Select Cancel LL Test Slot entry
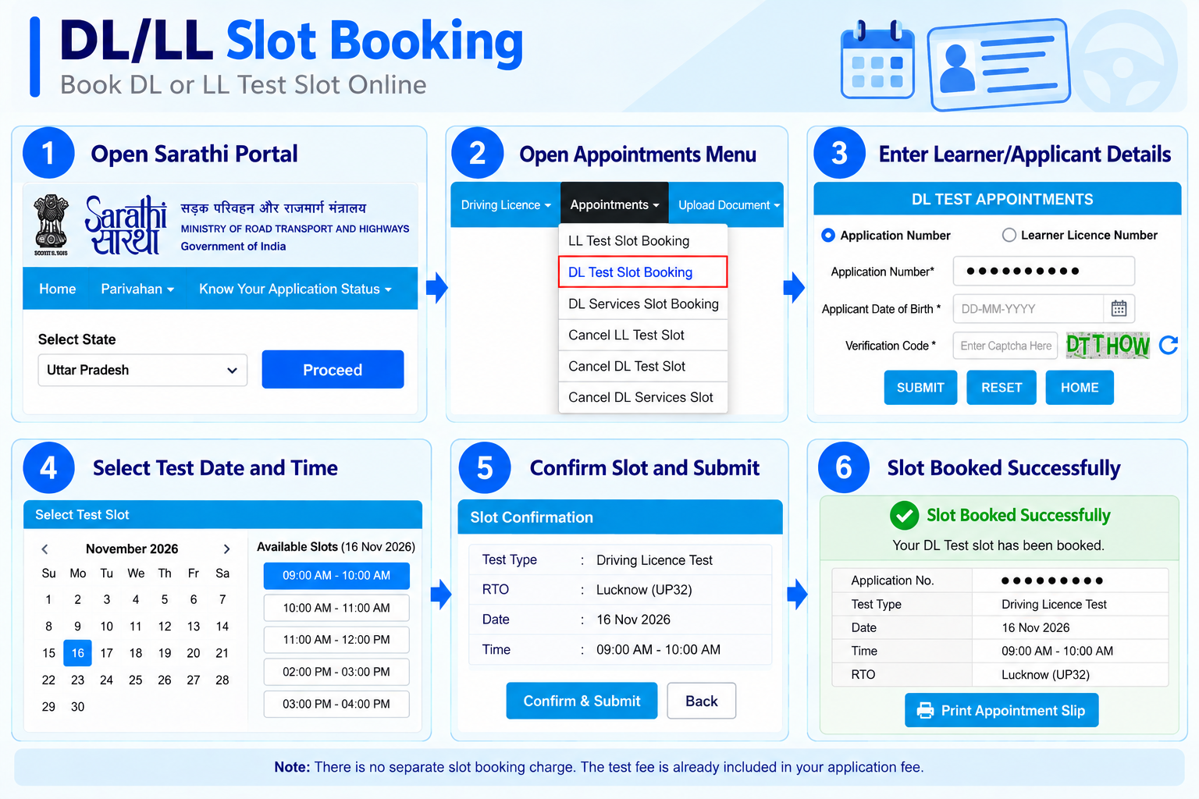The width and height of the screenshot is (1199, 799). tap(643, 335)
